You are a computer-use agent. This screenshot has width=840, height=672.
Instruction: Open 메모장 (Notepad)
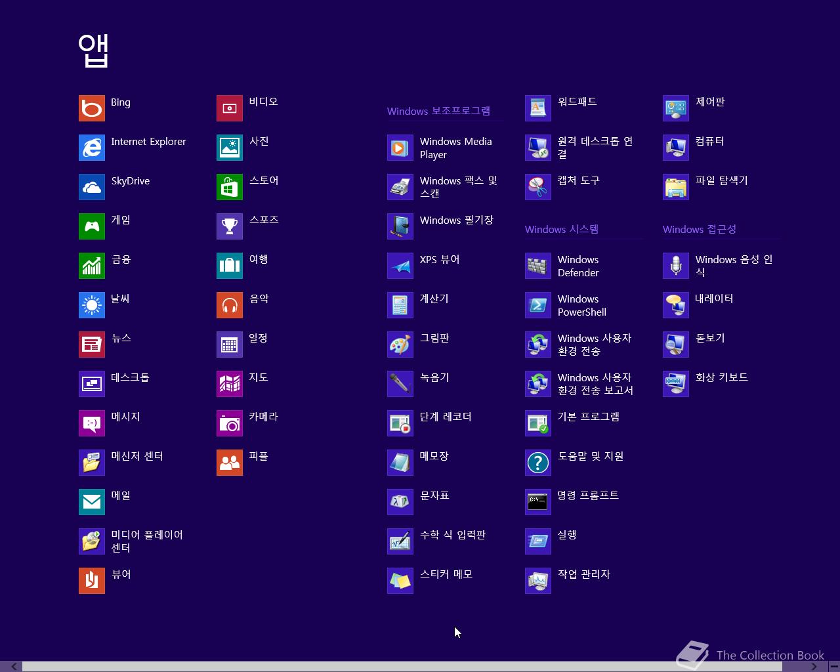coord(419,463)
